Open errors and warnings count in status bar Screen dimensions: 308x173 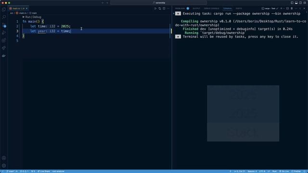[x=24, y=171]
